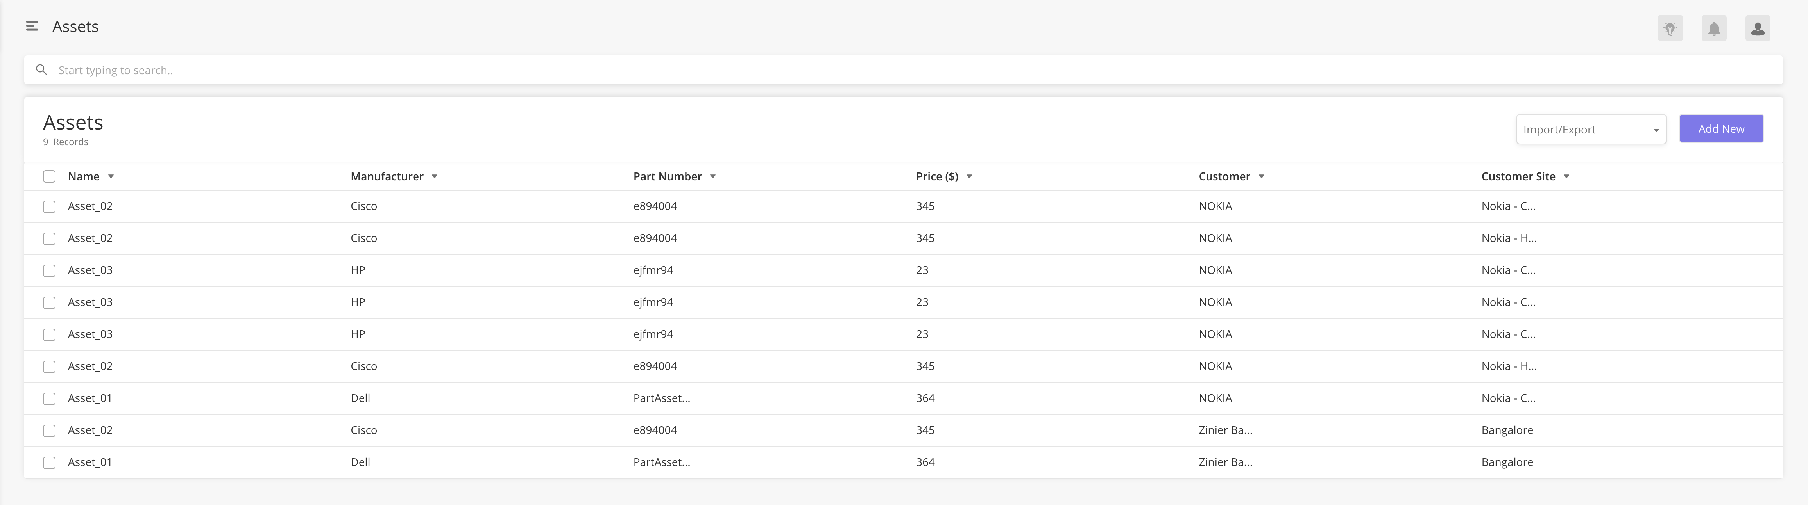Check the Asset_01 NOKIA row checkbox
This screenshot has height=505, width=1808.
pos(49,398)
